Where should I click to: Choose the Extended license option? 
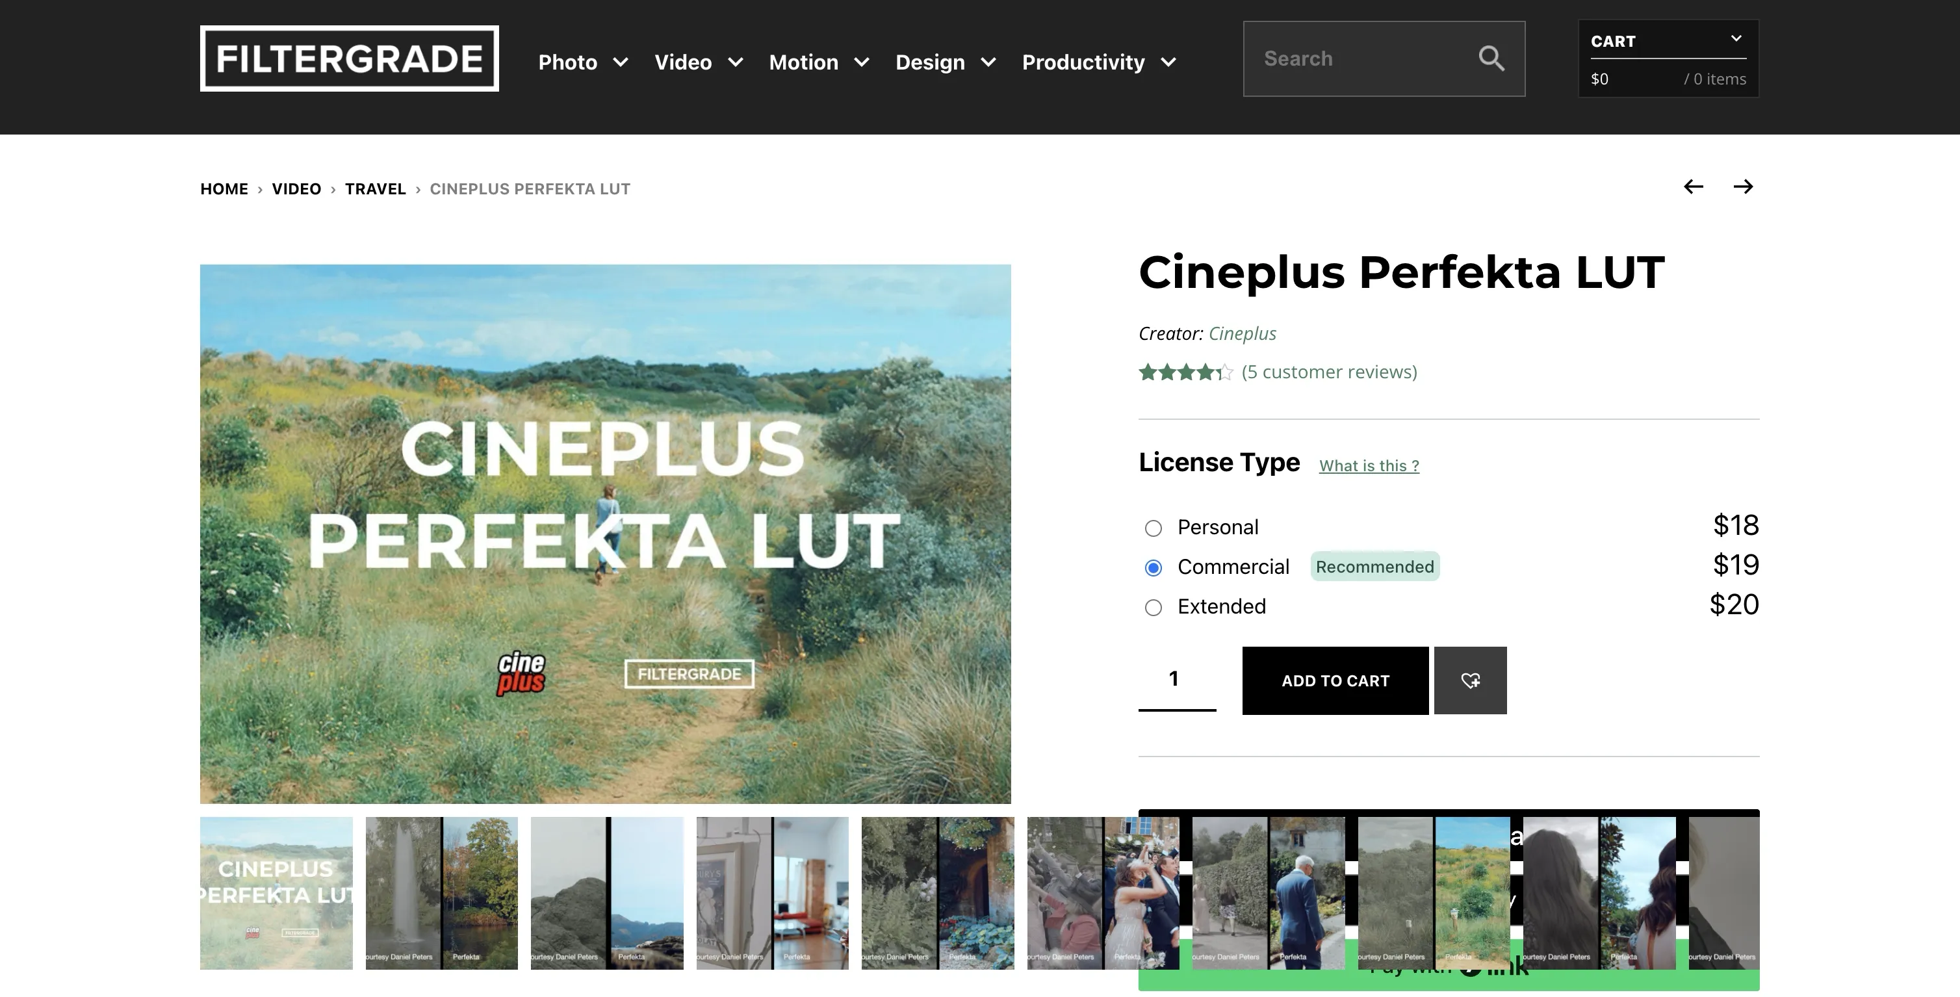pos(1154,607)
